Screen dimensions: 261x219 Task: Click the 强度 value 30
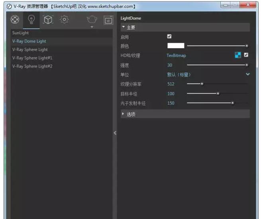[170, 65]
